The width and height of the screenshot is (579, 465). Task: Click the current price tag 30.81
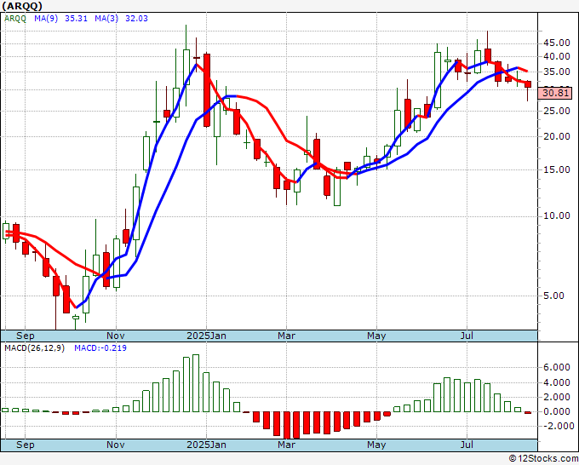point(555,93)
